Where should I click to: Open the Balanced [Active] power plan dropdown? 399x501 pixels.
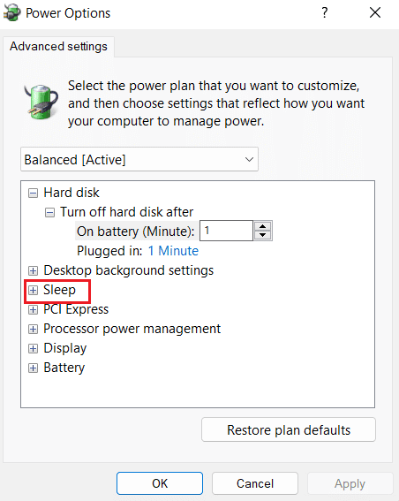coord(139,159)
